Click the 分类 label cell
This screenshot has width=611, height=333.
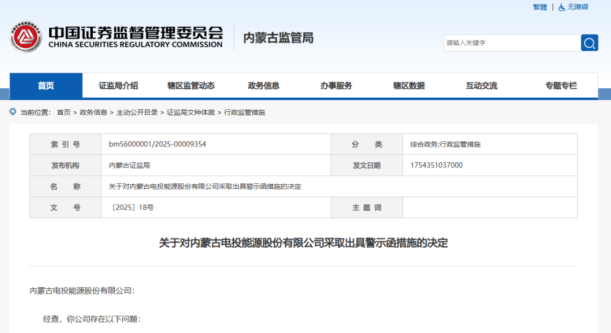(x=367, y=145)
